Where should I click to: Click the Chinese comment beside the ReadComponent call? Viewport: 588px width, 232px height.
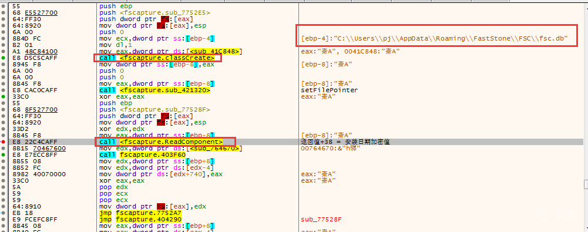point(345,142)
